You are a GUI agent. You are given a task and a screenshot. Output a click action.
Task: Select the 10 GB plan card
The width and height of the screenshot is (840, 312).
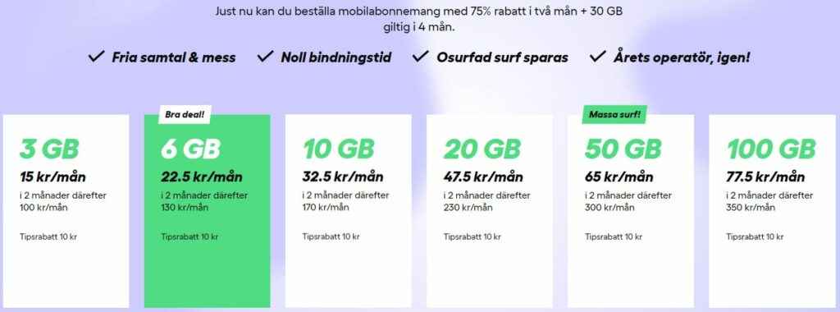click(x=348, y=211)
